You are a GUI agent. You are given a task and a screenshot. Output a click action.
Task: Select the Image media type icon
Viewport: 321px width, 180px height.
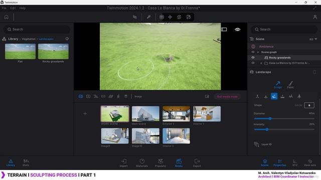tap(81, 96)
